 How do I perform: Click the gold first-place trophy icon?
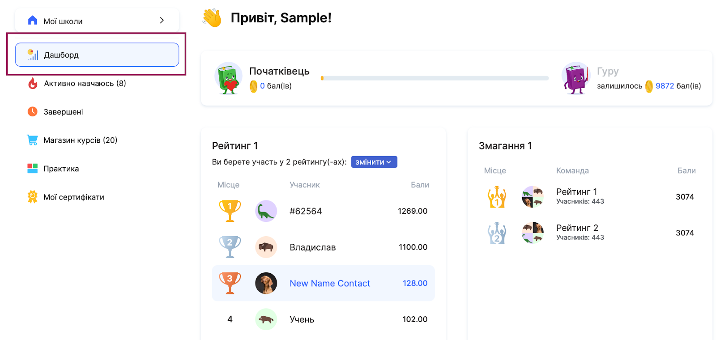(230, 211)
